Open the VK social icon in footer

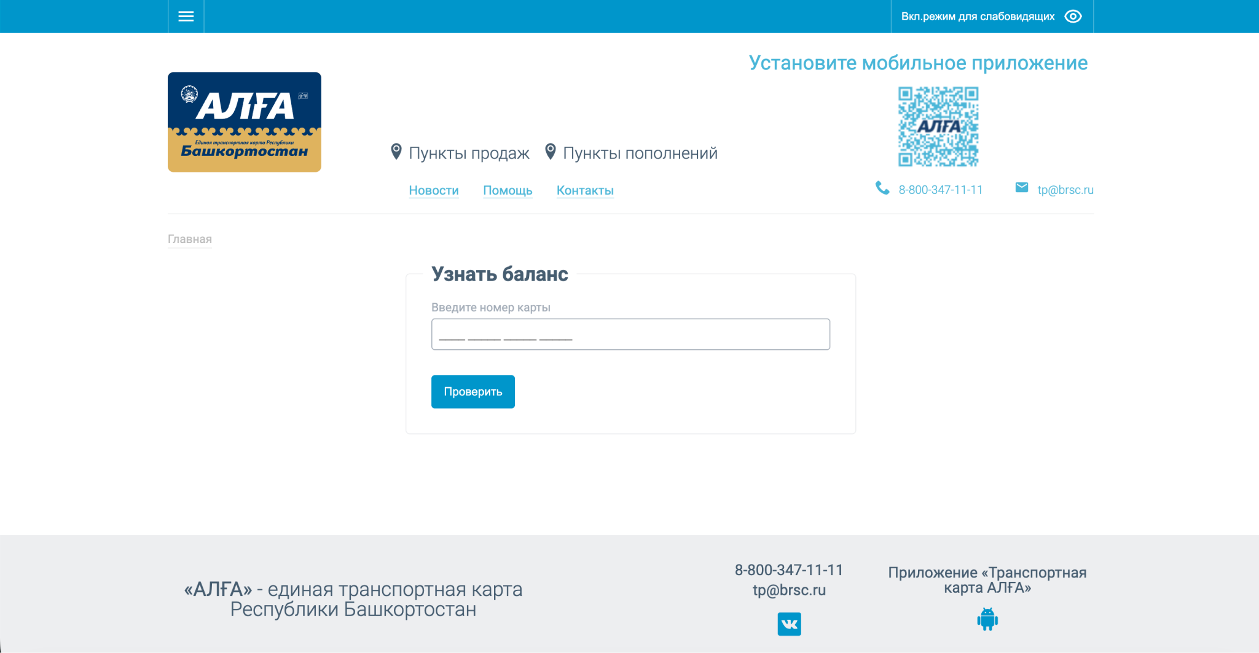(790, 624)
